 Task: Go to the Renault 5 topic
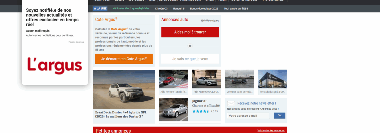tap(179, 8)
